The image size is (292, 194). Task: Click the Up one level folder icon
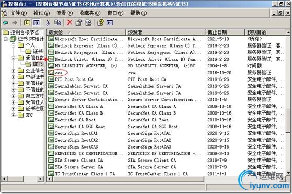point(27,22)
